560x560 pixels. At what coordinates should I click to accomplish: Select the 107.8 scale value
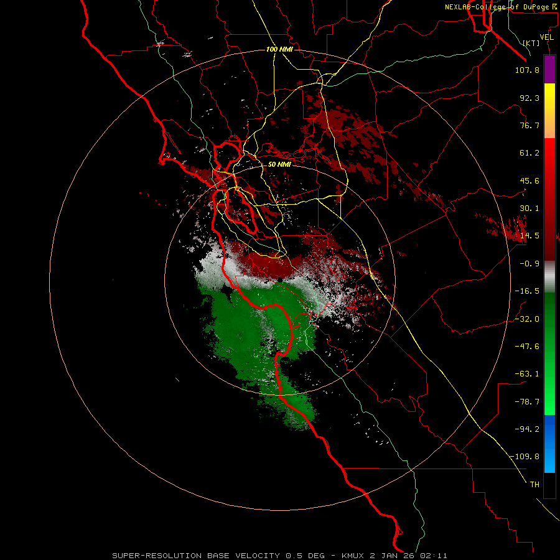pos(527,70)
